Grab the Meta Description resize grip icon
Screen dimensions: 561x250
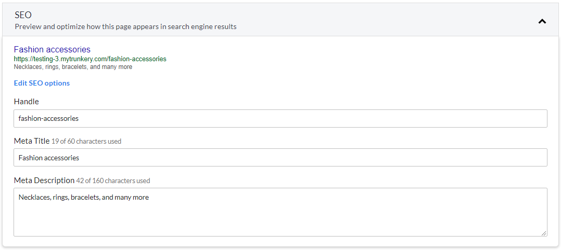coord(544,233)
